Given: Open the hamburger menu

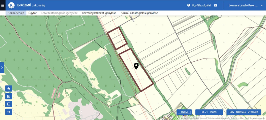Looking at the screenshot, I should 3,5.
